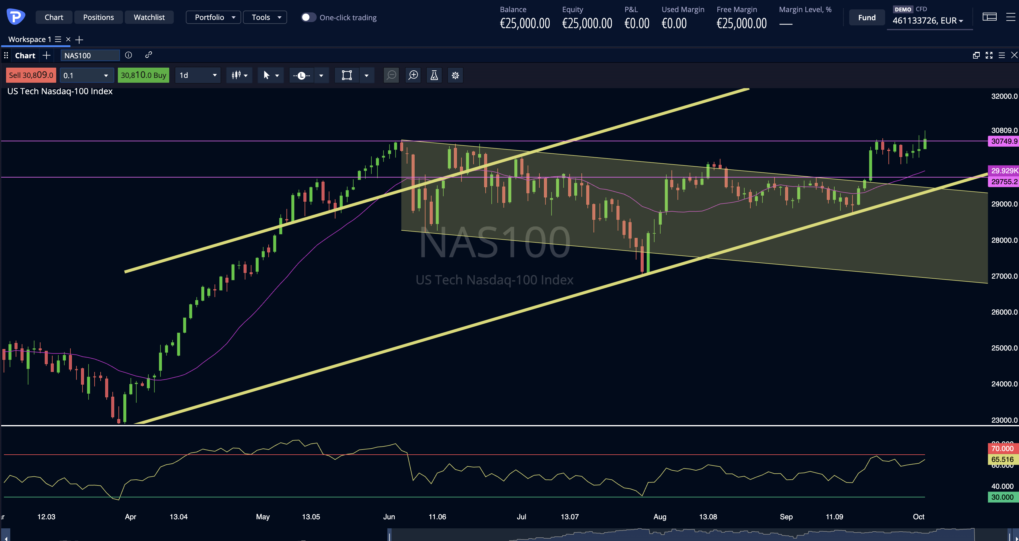The height and width of the screenshot is (541, 1019).
Task: Expand chart type dropdown arrow
Action: [x=246, y=75]
